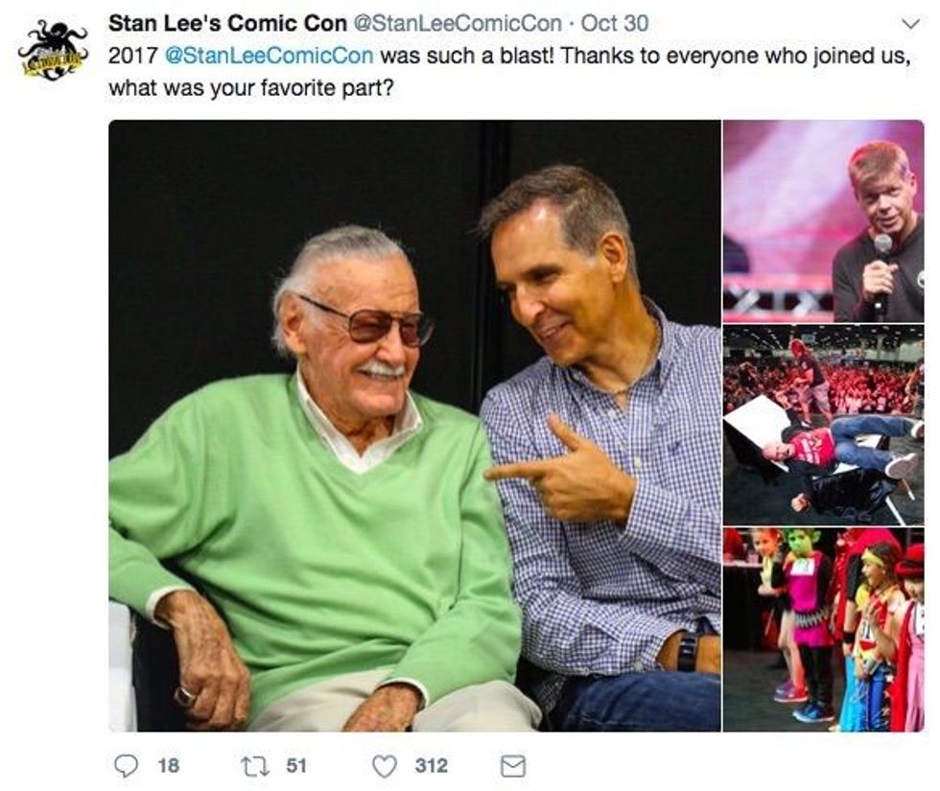
Task: Open thumbnail of man holding microphone
Action: (823, 221)
